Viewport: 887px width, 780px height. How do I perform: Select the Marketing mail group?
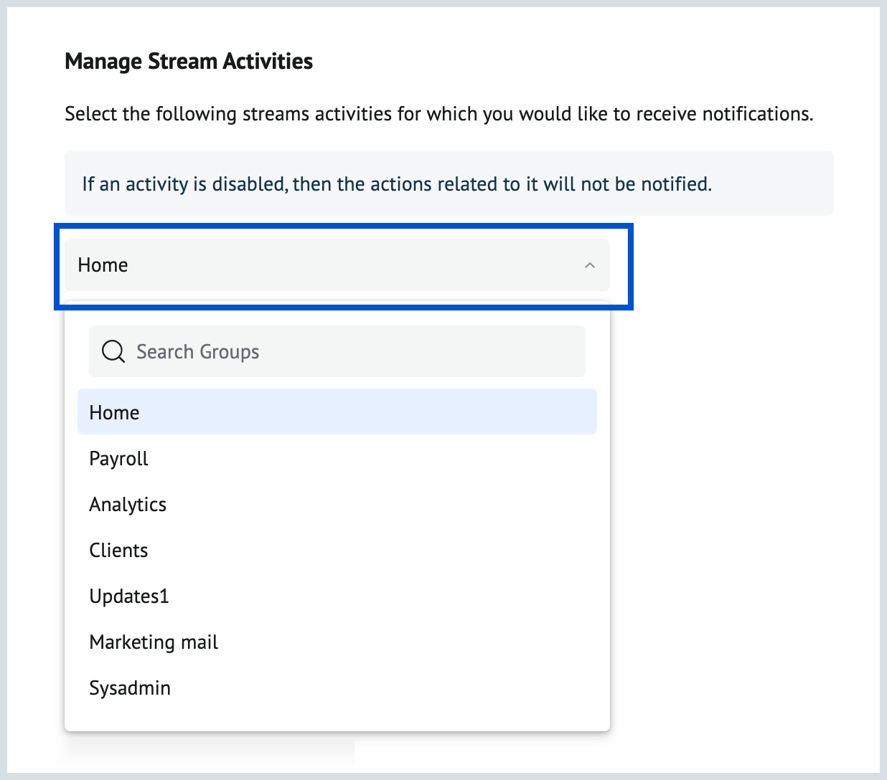[154, 642]
